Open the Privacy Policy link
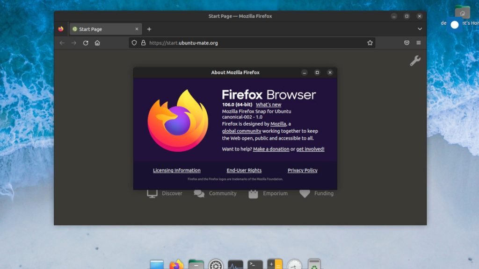 303,170
